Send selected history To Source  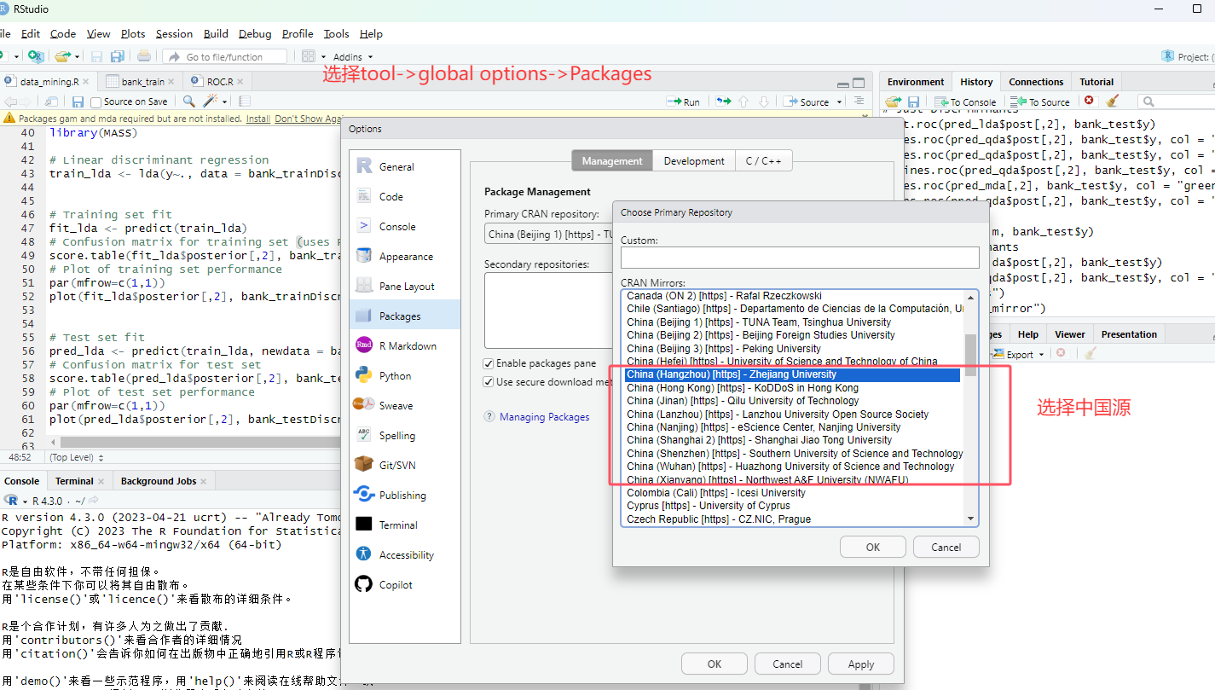point(1040,101)
